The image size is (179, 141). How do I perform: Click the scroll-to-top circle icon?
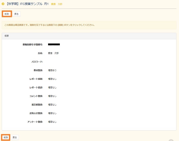click(171, 140)
